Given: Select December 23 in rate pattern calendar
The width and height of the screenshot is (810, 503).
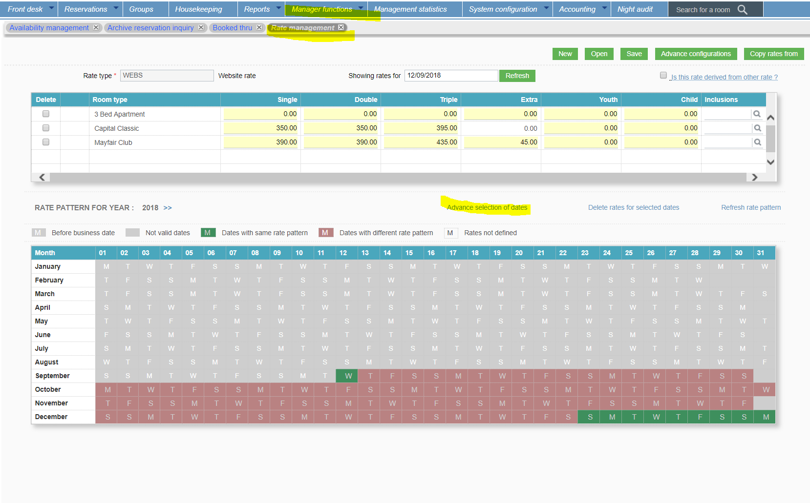Looking at the screenshot, I should coord(589,417).
